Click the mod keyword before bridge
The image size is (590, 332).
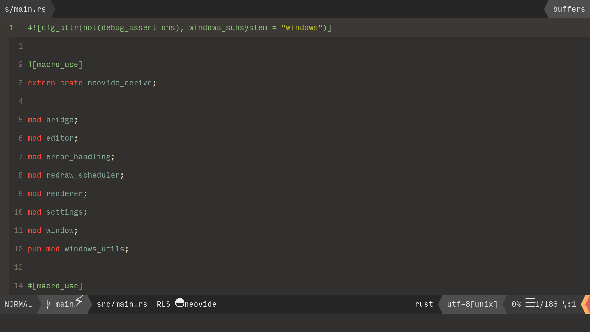(x=34, y=120)
